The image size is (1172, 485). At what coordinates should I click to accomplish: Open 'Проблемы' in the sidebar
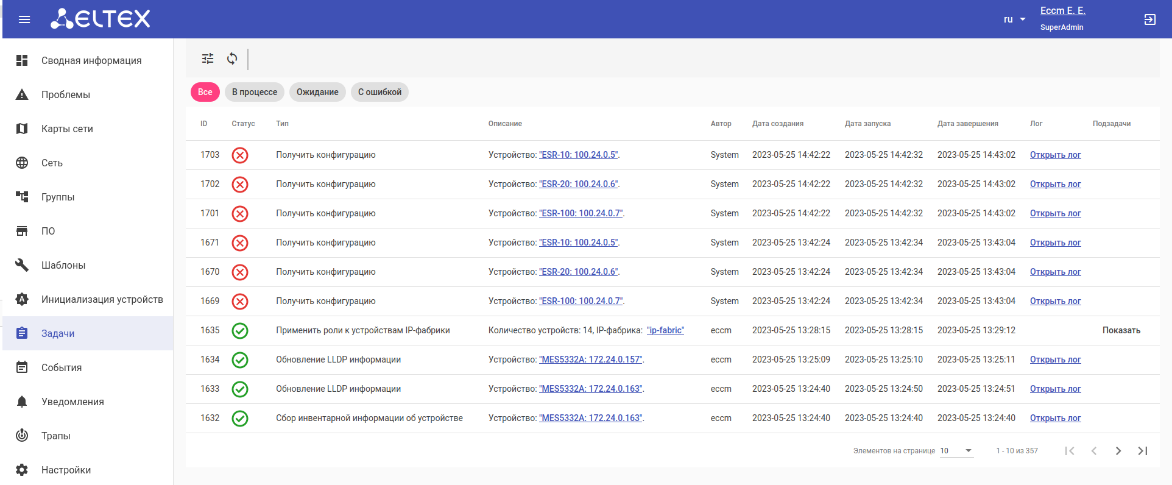click(x=66, y=94)
